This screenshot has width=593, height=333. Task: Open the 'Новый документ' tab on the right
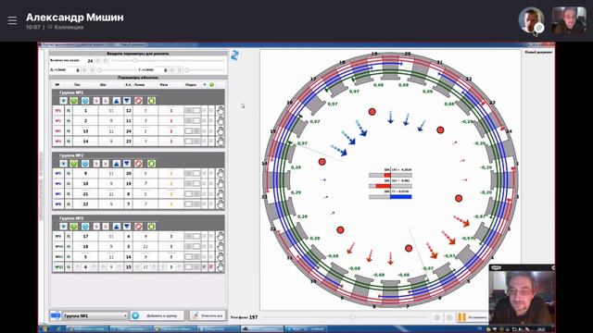tap(538, 52)
